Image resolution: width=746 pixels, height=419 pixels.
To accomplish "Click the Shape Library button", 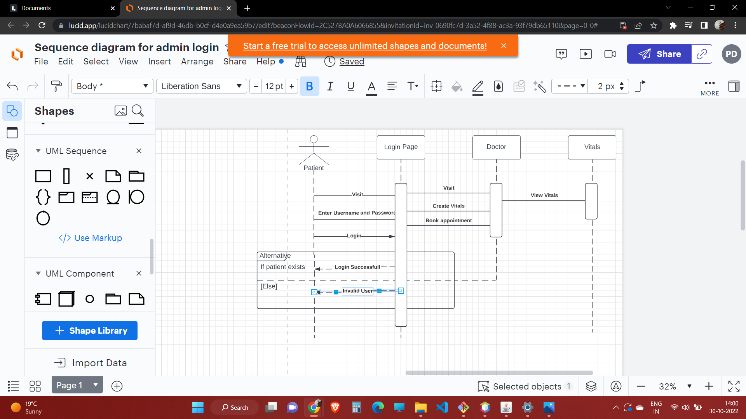I will (x=90, y=331).
